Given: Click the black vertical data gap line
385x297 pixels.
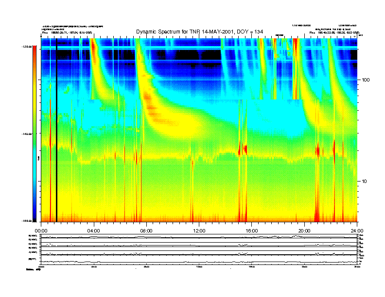Looking at the screenshot, I should click(56, 130).
